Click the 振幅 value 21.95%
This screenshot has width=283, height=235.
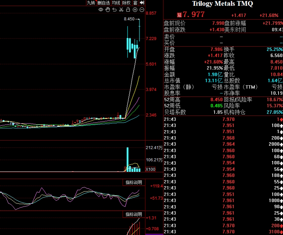(x=215, y=68)
